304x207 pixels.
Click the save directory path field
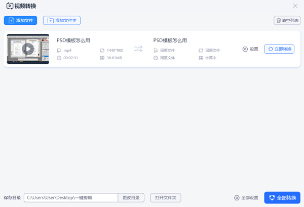tap(70, 198)
